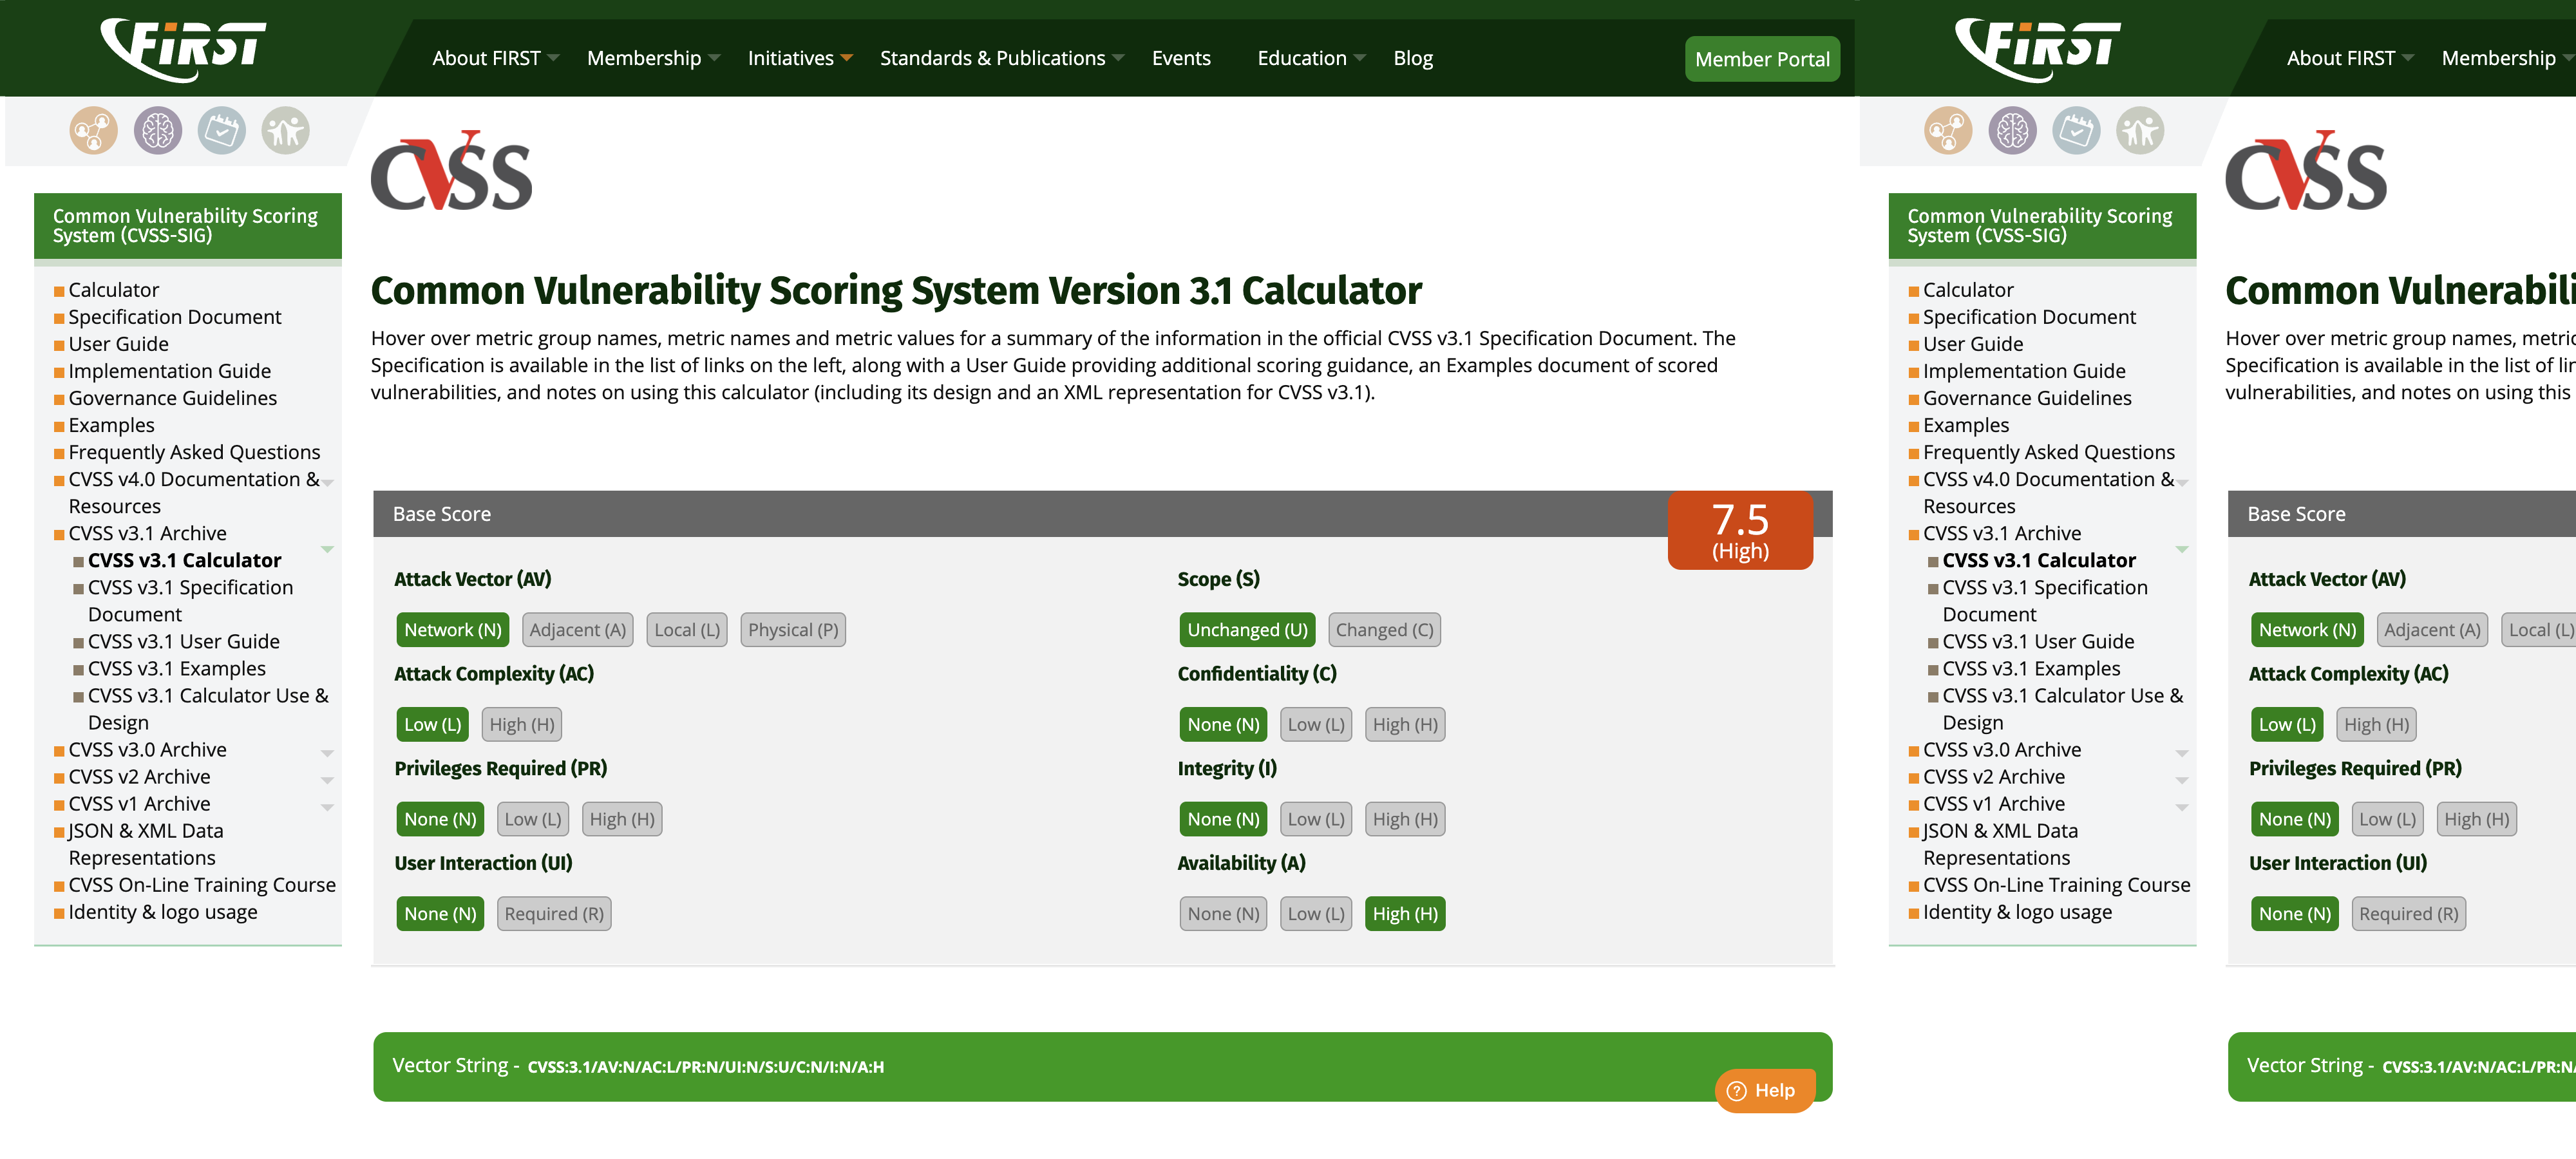The width and height of the screenshot is (2576, 1159).
Task: Click the Vector String bar in left window
Action: 1102,1066
